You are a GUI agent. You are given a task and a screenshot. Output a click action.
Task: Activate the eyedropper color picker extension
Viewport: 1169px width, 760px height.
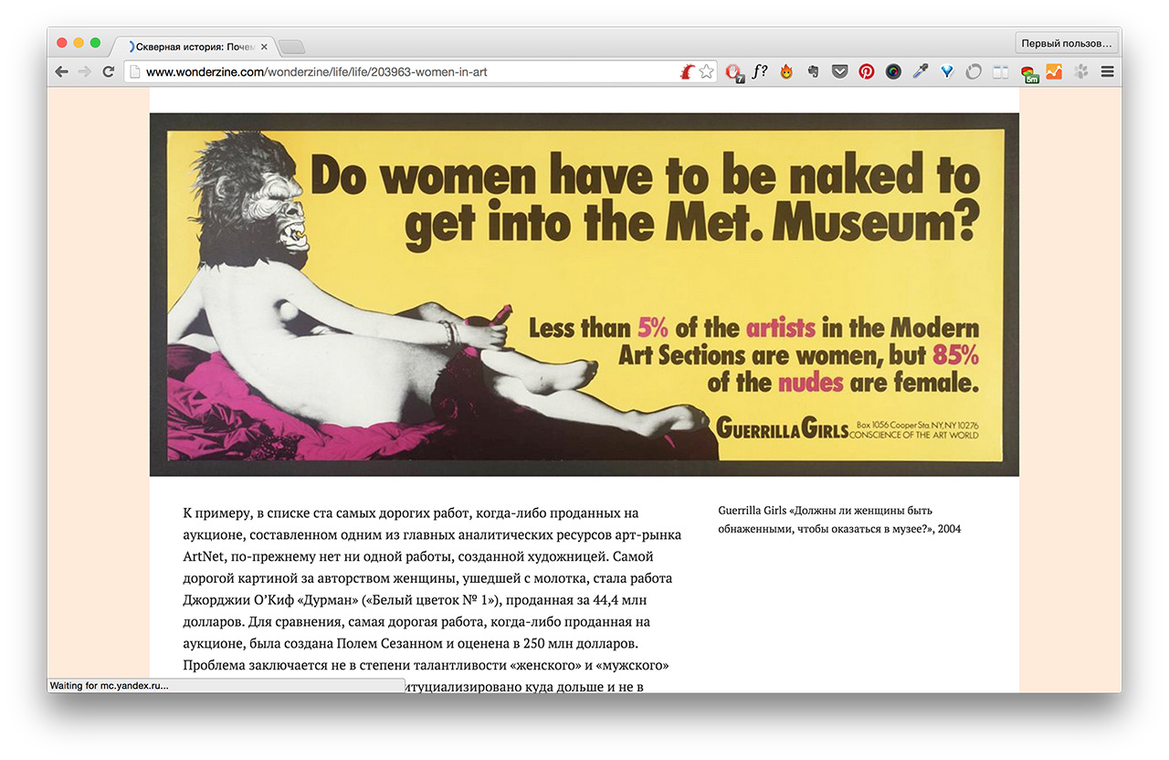click(920, 72)
